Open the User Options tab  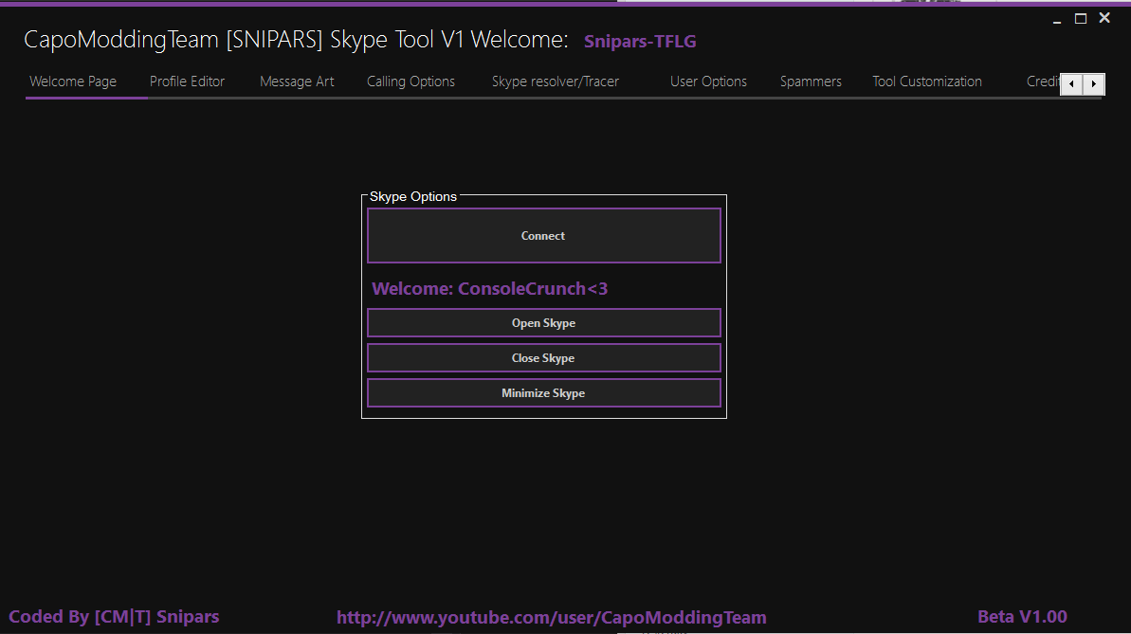point(708,82)
